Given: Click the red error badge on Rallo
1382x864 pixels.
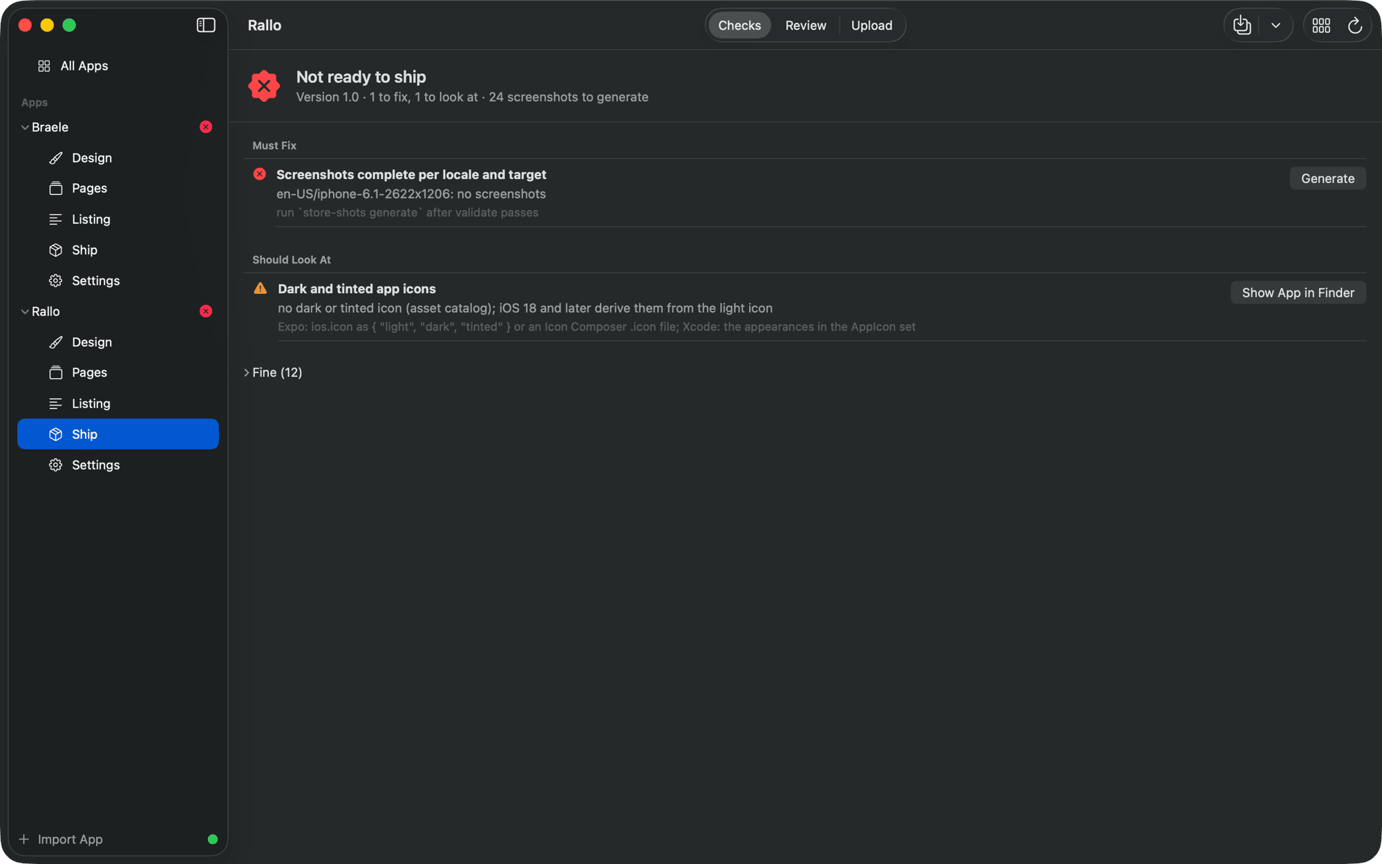Looking at the screenshot, I should click(206, 311).
